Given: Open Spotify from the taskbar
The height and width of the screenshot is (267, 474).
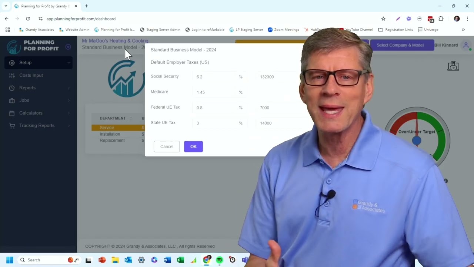Looking at the screenshot, I should pos(219,260).
